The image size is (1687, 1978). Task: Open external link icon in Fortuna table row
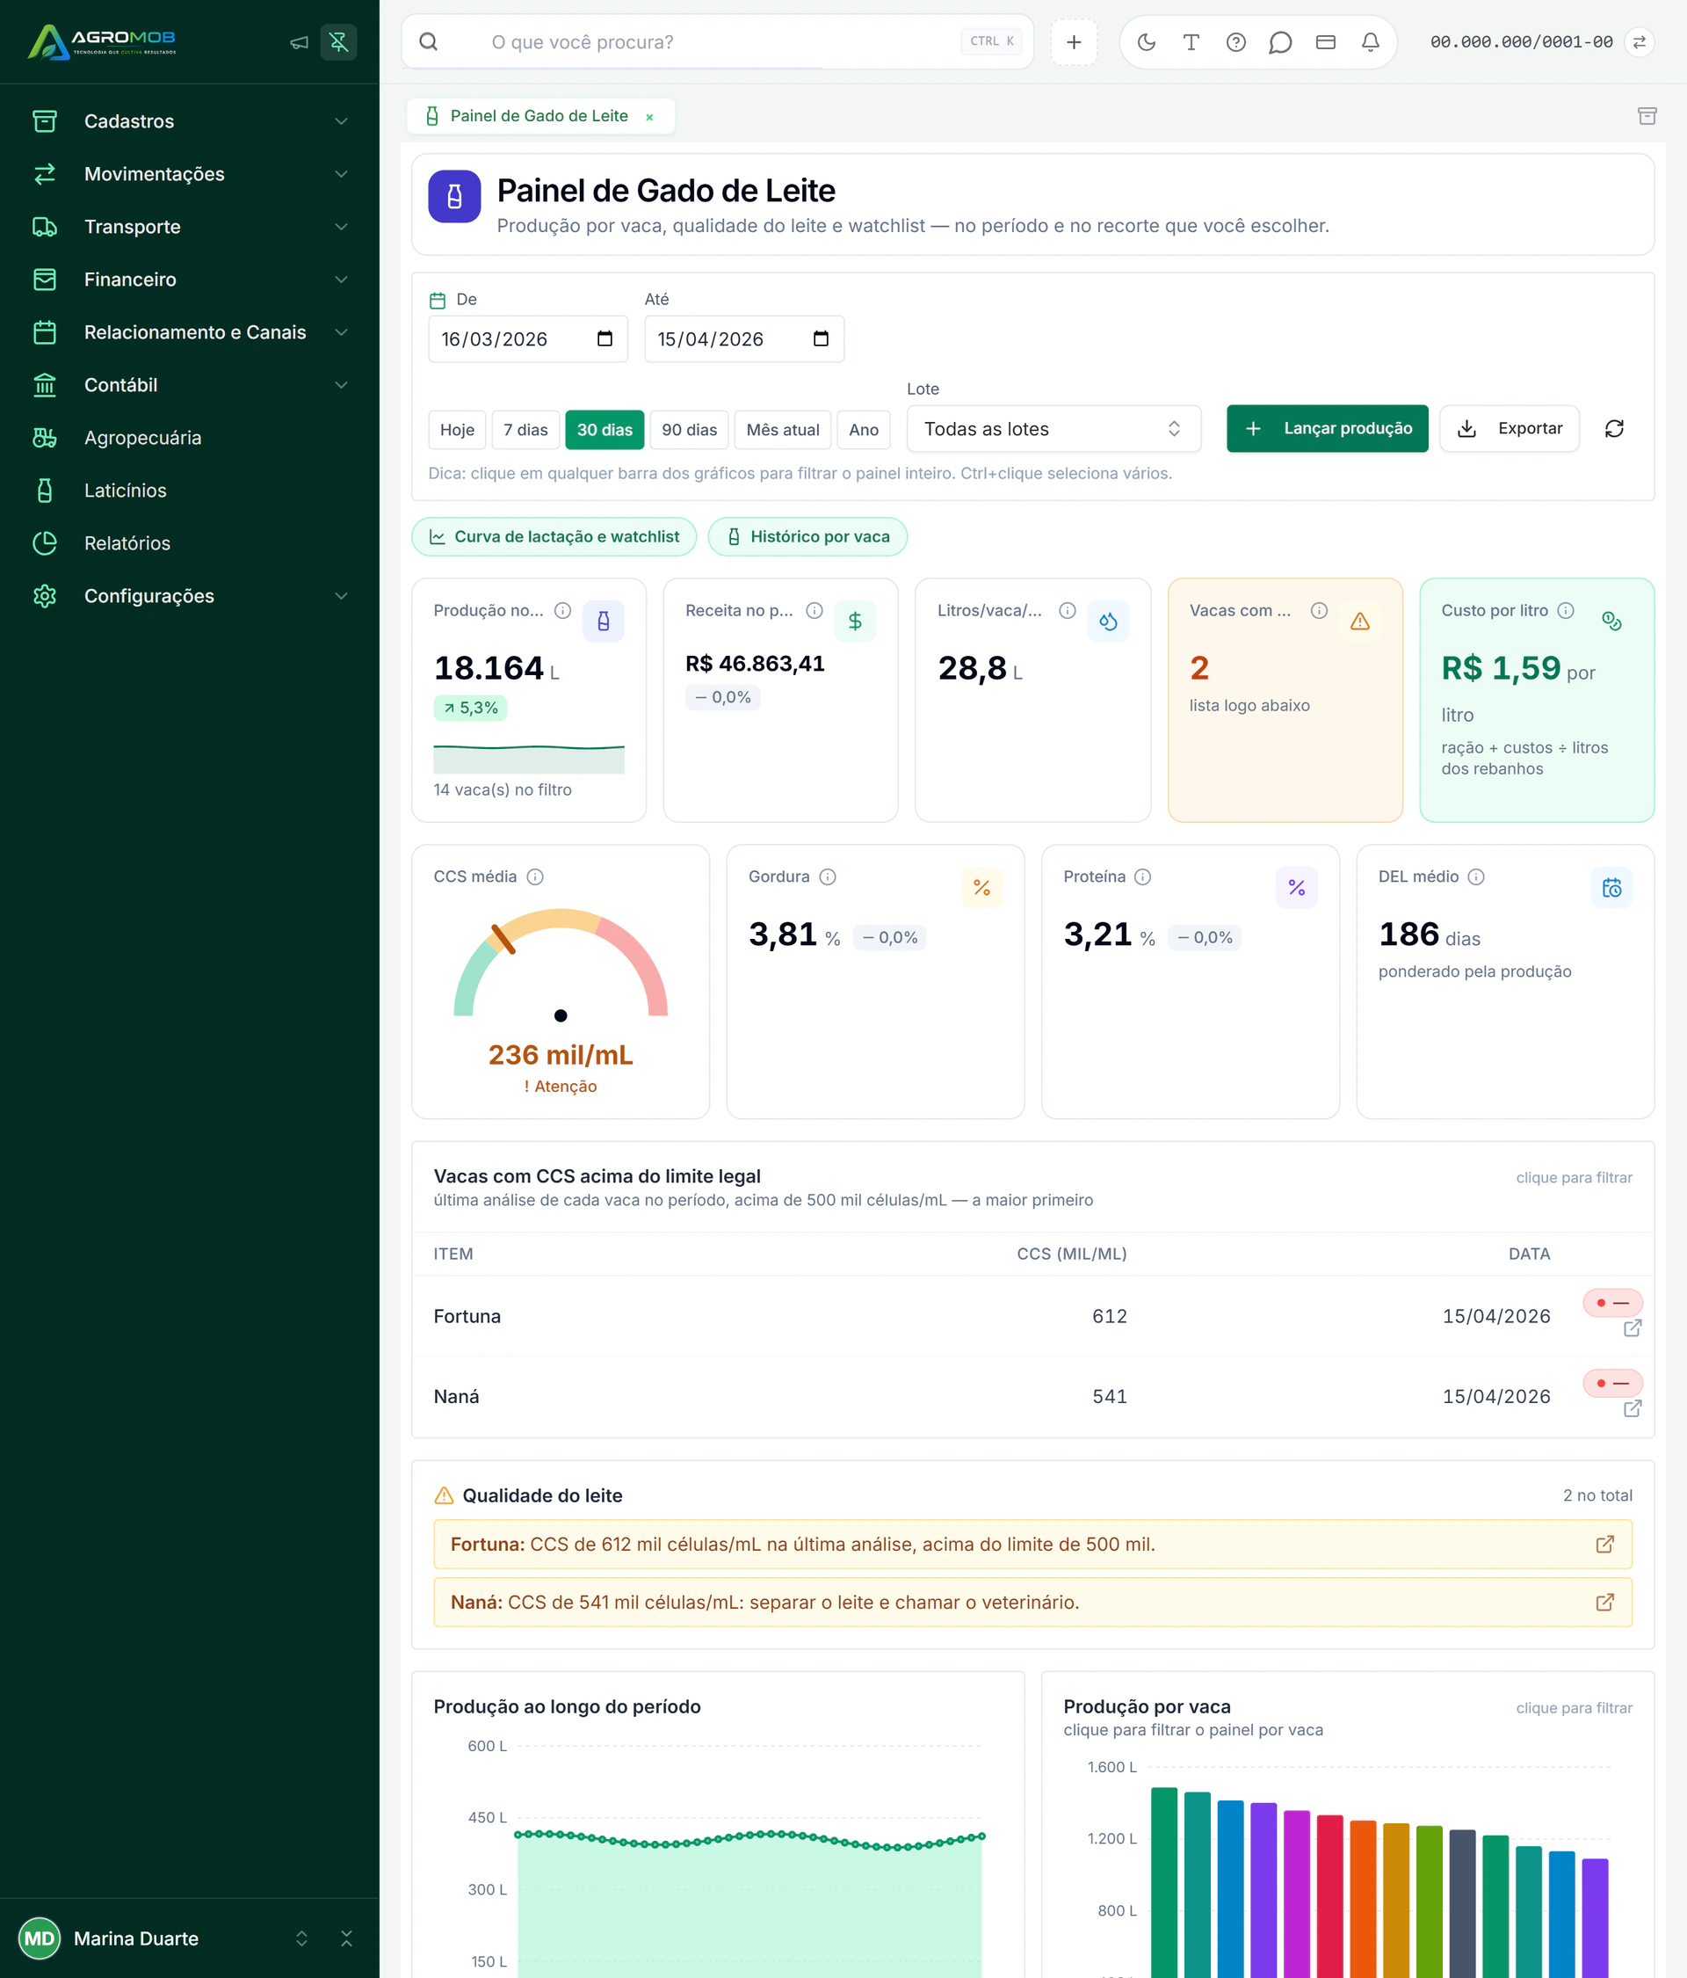(x=1633, y=1327)
